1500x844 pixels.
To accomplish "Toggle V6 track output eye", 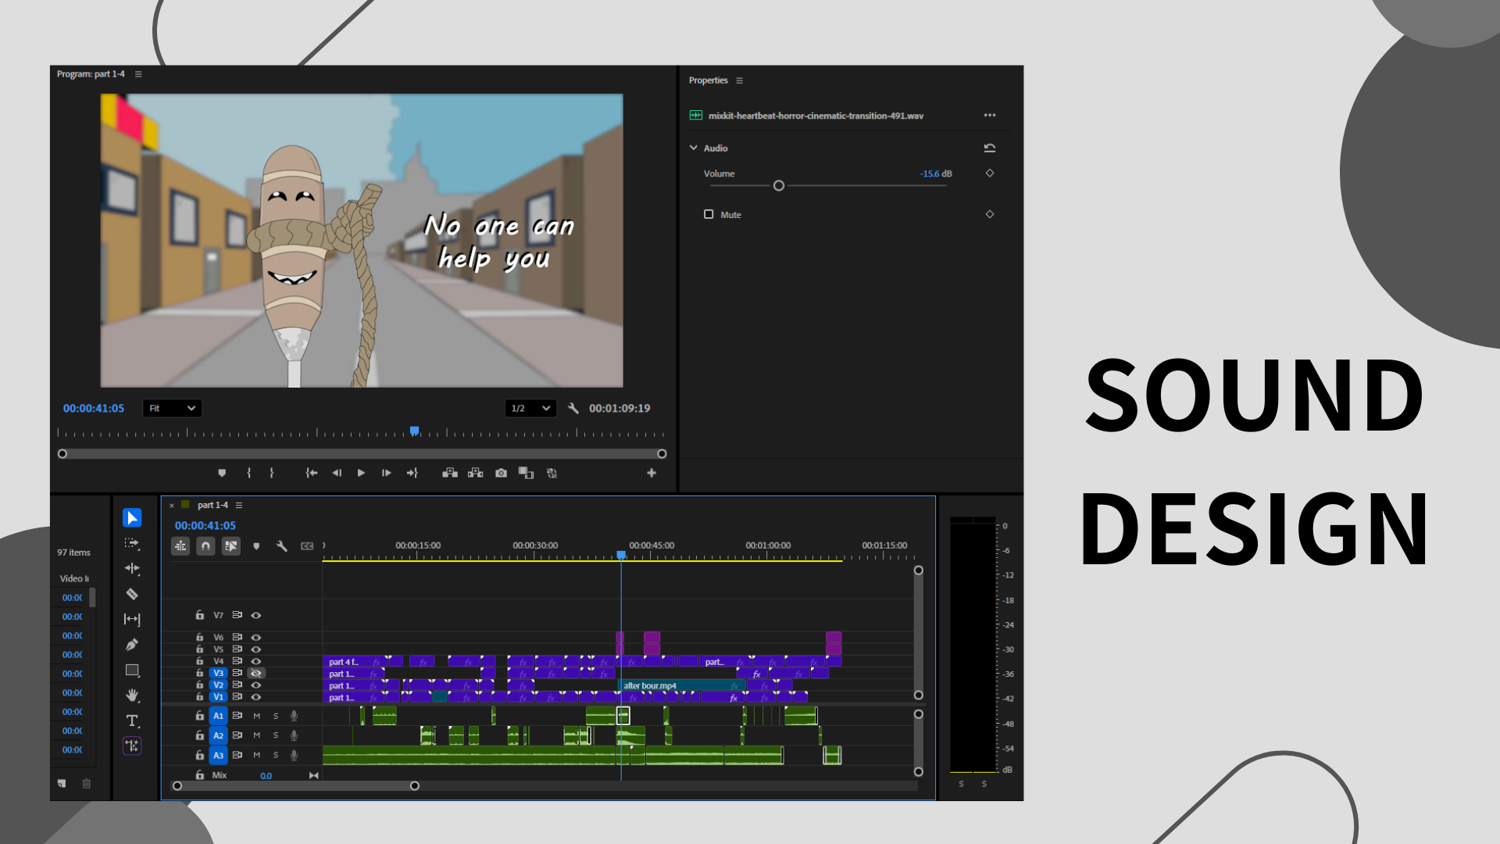I will click(x=255, y=638).
